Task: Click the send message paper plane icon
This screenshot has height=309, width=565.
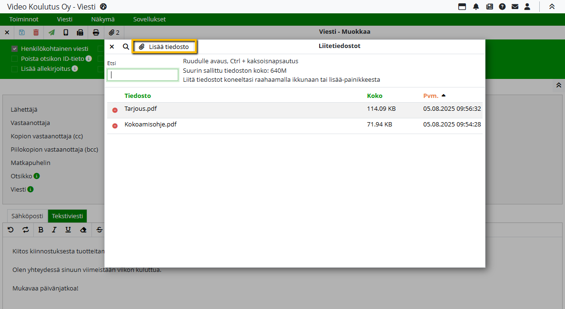Action: [51, 32]
